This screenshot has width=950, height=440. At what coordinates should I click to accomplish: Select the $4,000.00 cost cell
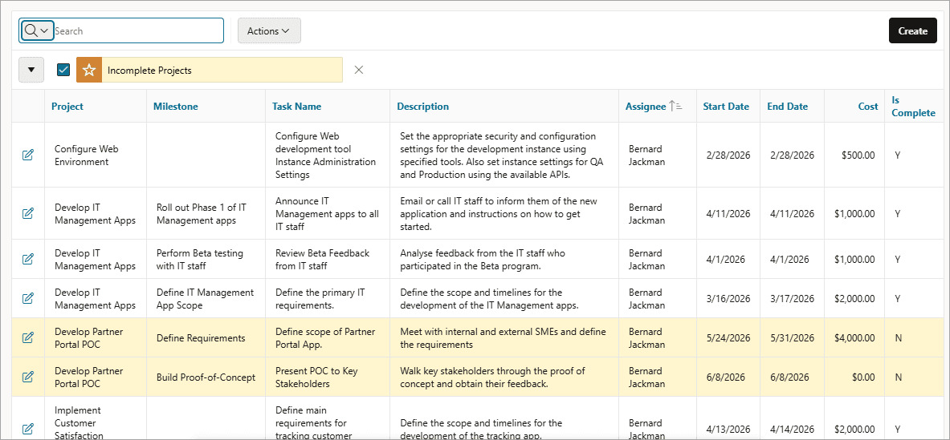tap(853, 338)
